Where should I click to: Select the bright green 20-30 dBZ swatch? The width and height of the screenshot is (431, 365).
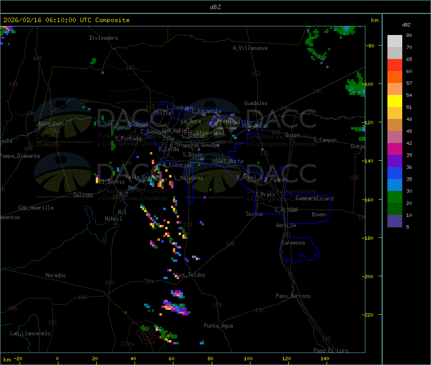[x=395, y=197]
